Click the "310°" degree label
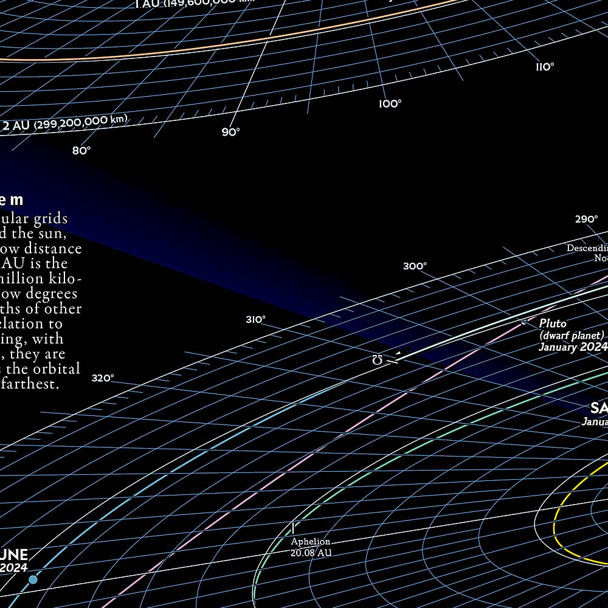The height and width of the screenshot is (608, 608). click(x=256, y=319)
